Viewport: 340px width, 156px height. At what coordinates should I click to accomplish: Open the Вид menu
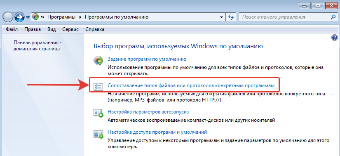coord(52,29)
